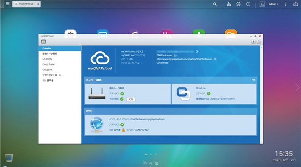301x167 pixels.
Task: Open the more options three-dot menu
Action: [x=286, y=4]
